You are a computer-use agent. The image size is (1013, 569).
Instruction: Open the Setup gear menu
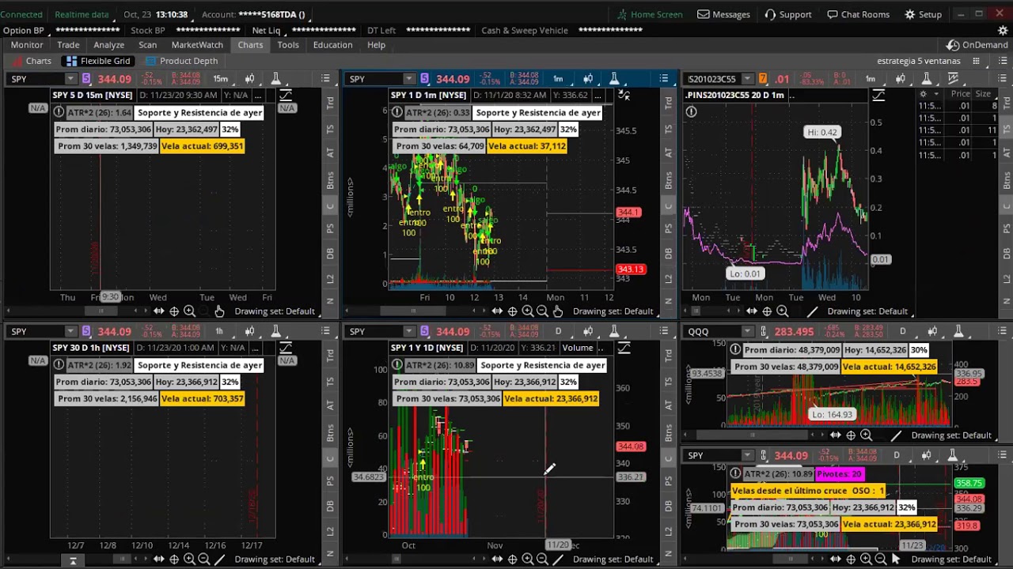(923, 14)
